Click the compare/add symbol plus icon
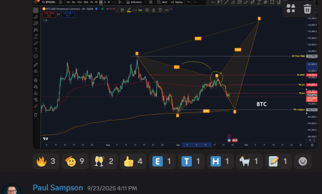The height and width of the screenshot is (194, 322). tap(60, 2)
